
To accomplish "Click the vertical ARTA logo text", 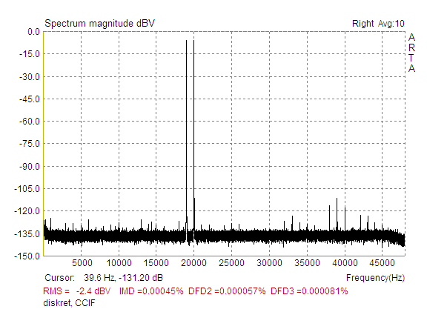I will pos(411,53).
